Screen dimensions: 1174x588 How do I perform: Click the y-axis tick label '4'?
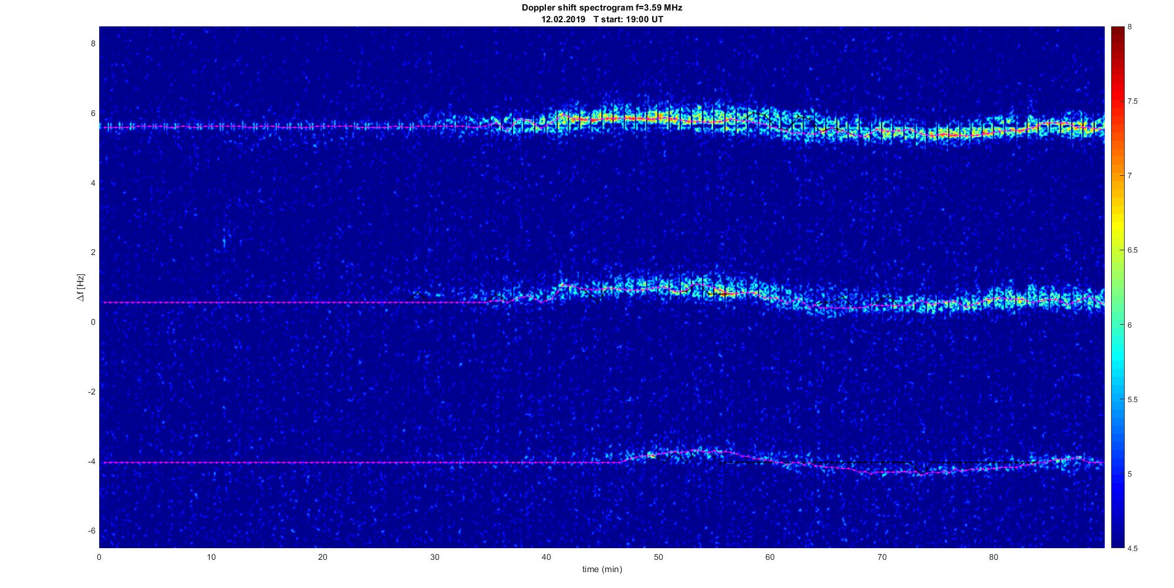click(93, 183)
